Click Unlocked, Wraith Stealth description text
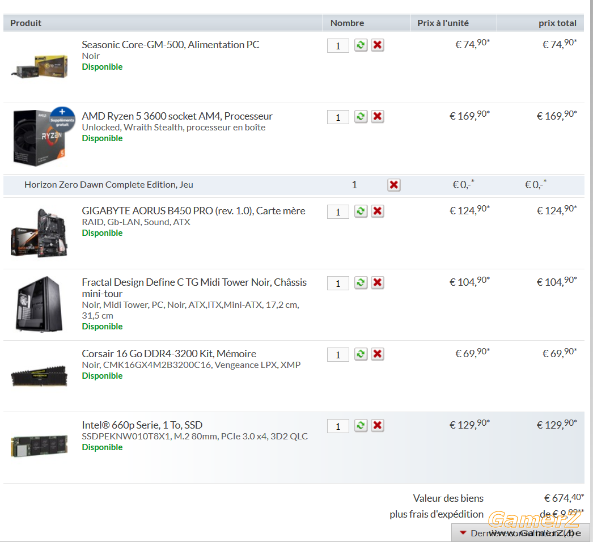 tap(173, 128)
